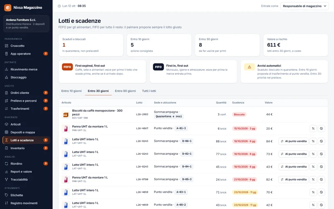Viewport: 334px width, 209px height.
Task: Click block icon for Panna at B-05-3
Action: point(321,180)
